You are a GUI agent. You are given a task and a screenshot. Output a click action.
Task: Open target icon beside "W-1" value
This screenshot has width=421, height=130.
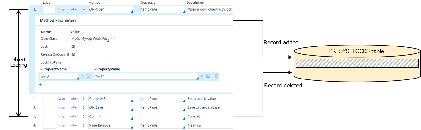click(202, 76)
